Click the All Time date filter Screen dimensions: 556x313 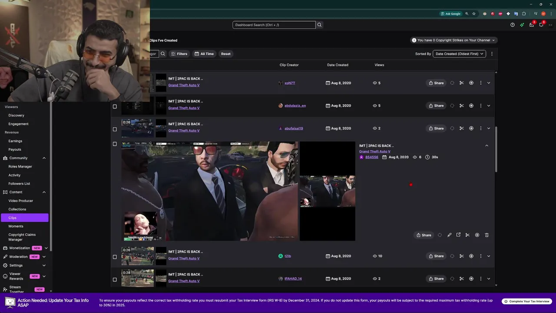pyautogui.click(x=204, y=54)
